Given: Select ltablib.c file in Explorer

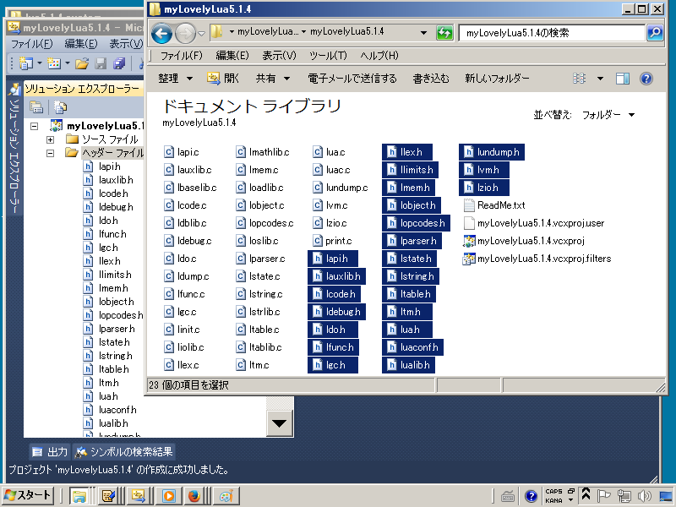Looking at the screenshot, I should pyautogui.click(x=259, y=347).
